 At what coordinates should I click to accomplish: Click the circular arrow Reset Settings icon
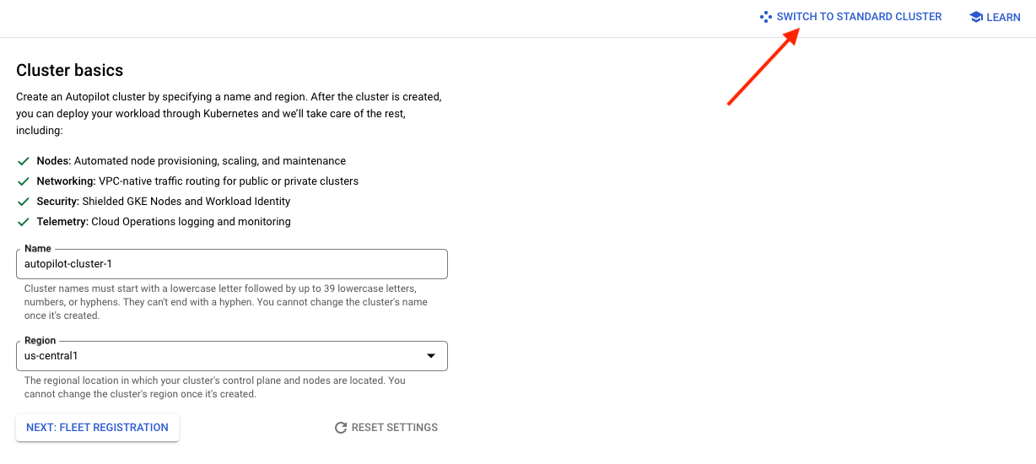coord(341,428)
